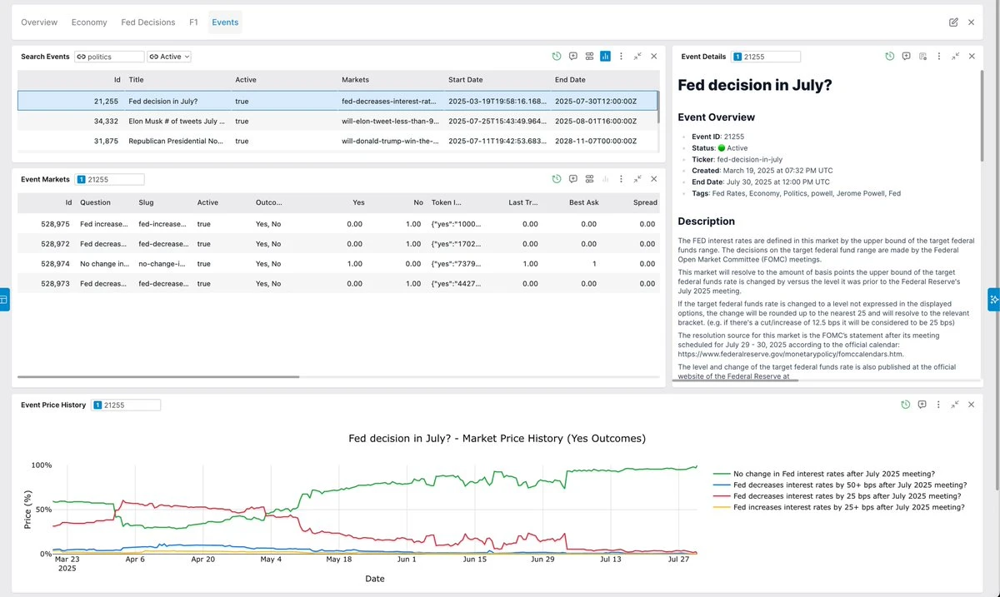Screen dimensions: 1000x597
Task: Switch to the Economy tab
Action: pos(89,22)
